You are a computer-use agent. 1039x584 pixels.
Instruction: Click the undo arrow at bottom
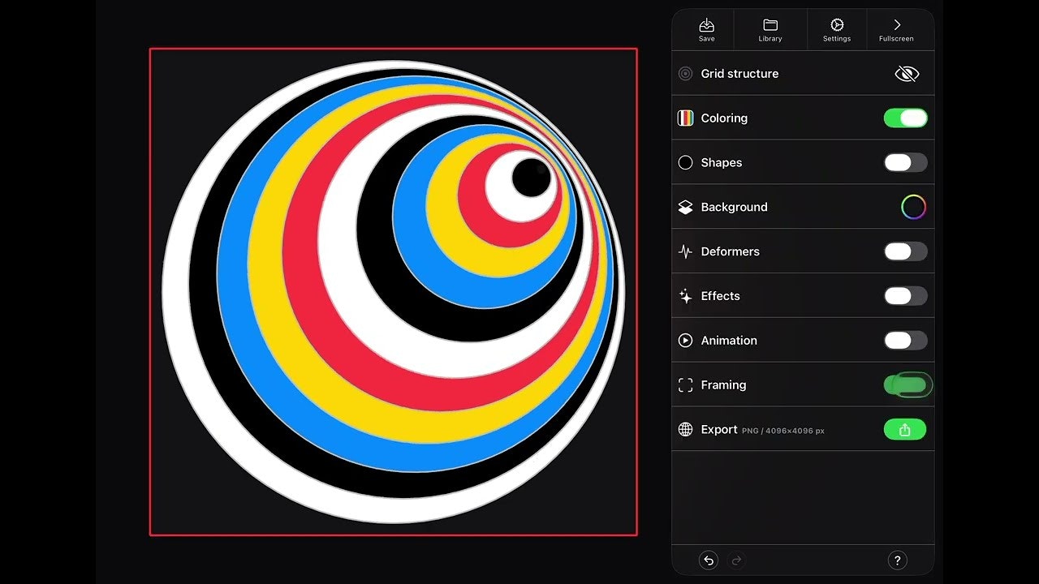pos(708,560)
